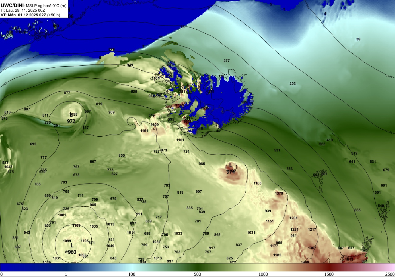Click the height value 969

point(111,112)
